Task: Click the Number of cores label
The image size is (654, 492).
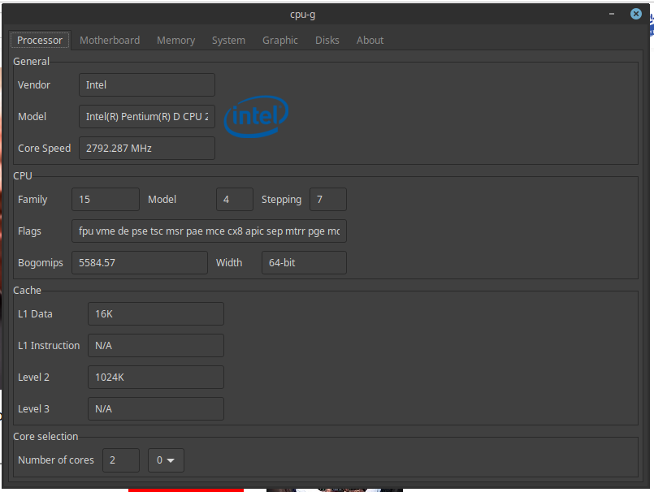Action: pyautogui.click(x=56, y=460)
